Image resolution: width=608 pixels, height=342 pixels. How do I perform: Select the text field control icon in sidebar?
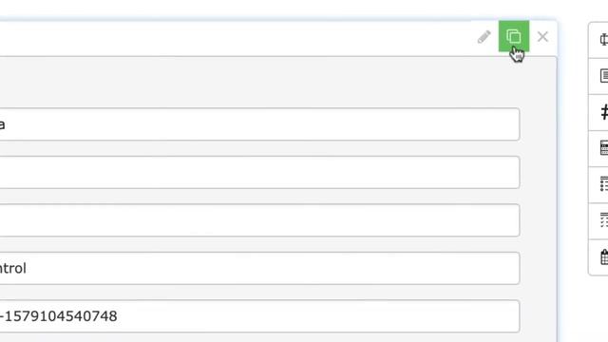click(x=603, y=40)
